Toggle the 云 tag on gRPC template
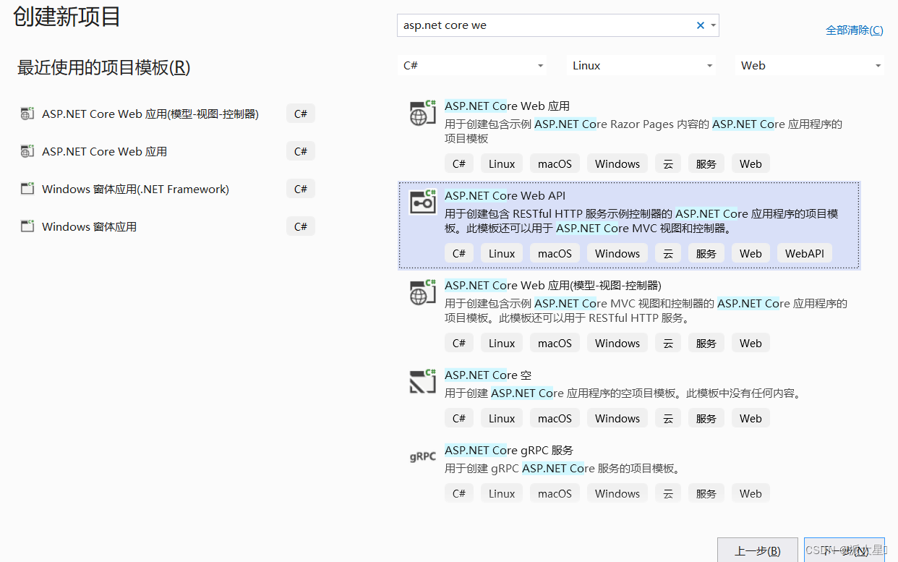Screen dimensions: 898x562 (667, 493)
